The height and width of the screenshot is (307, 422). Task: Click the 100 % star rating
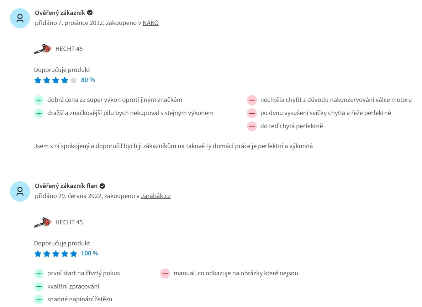click(56, 254)
